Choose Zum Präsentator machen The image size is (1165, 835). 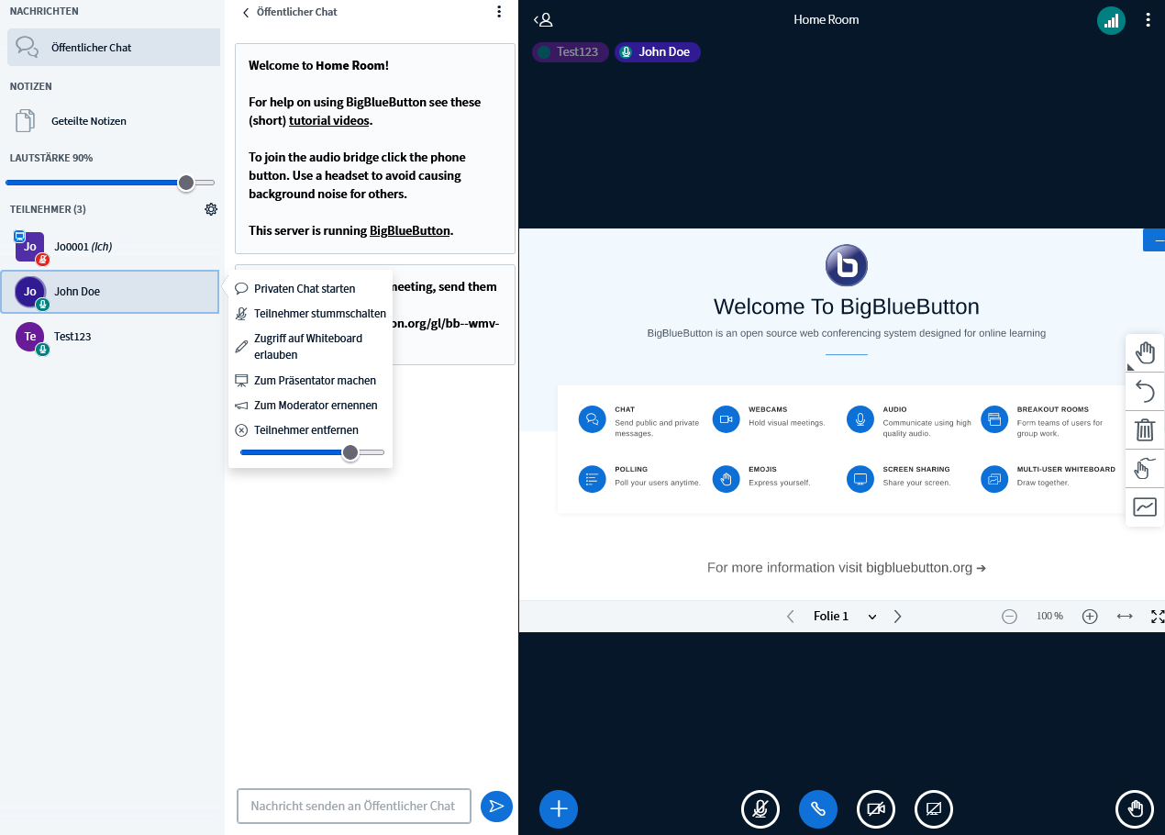click(x=314, y=381)
